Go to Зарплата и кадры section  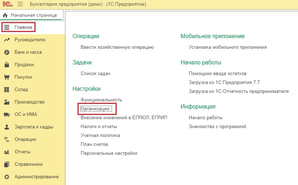pos(34,127)
